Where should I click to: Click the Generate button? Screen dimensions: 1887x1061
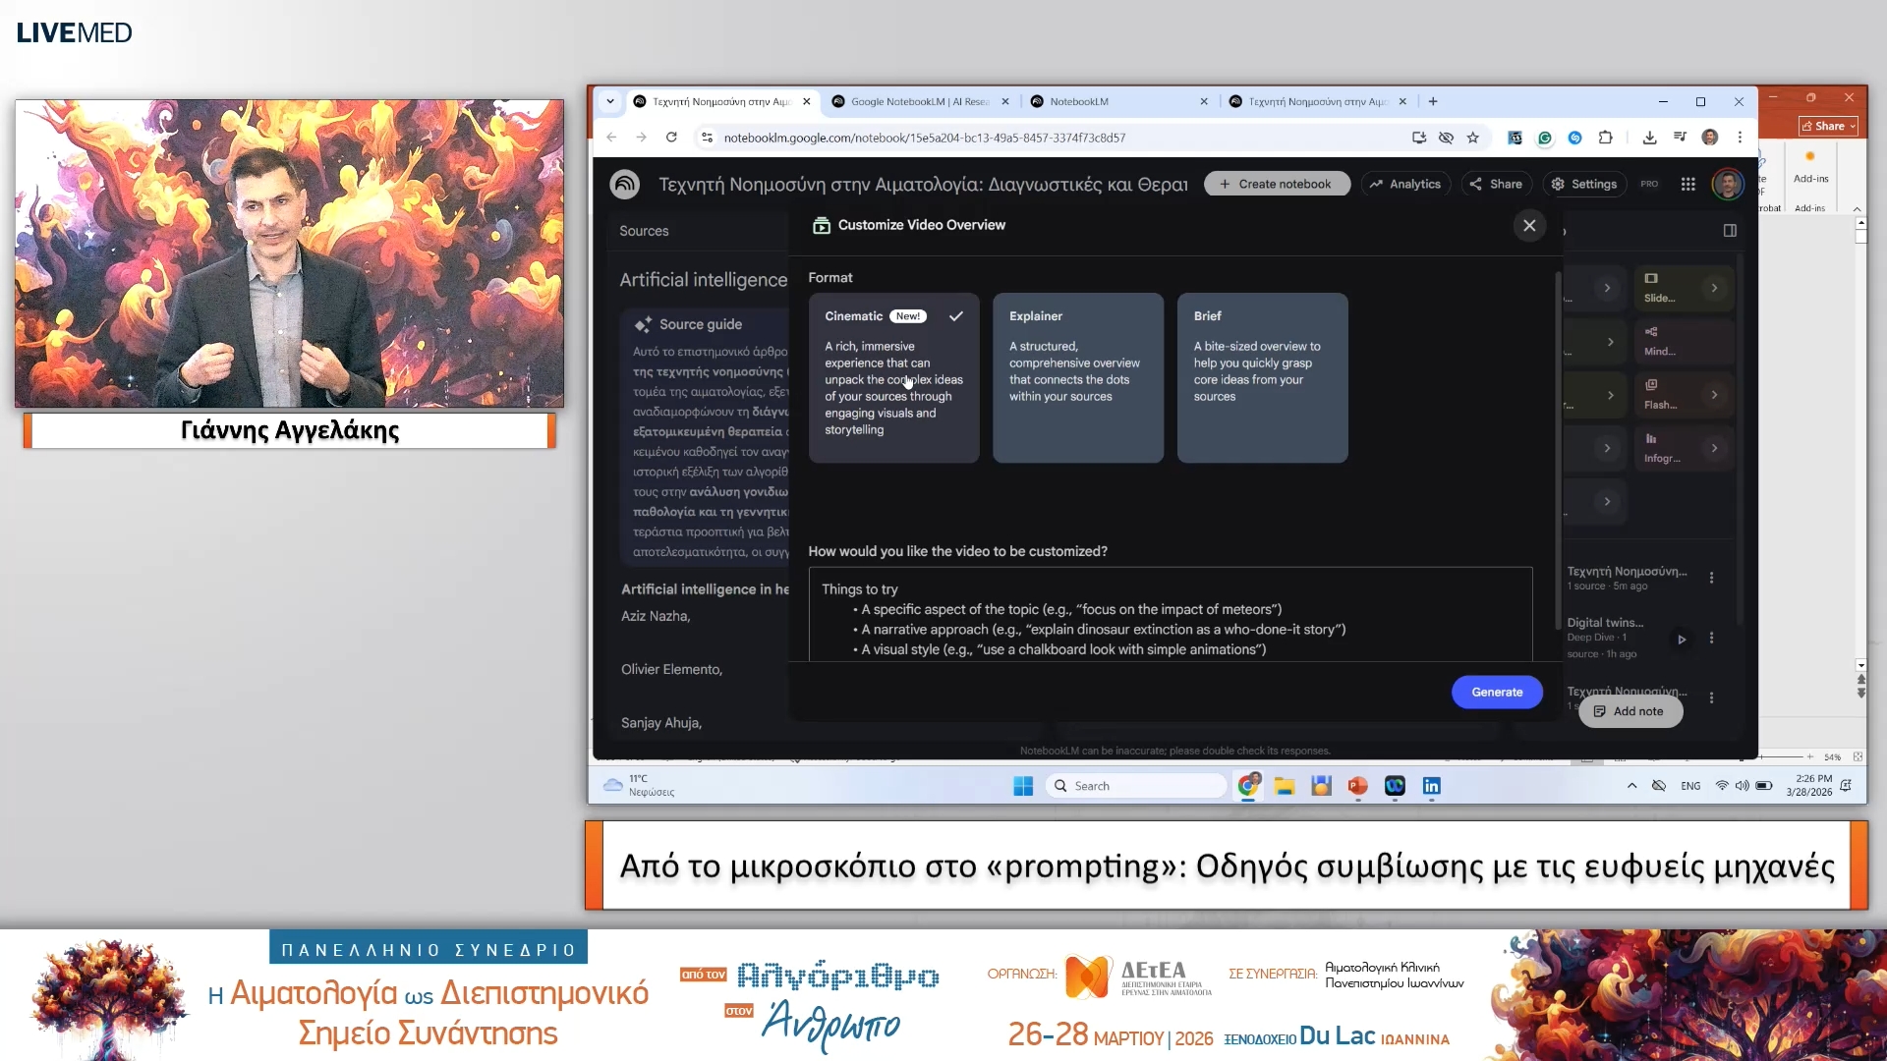click(x=1496, y=692)
